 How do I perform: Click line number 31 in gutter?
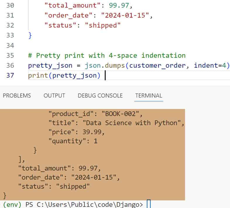[x=10, y=16]
